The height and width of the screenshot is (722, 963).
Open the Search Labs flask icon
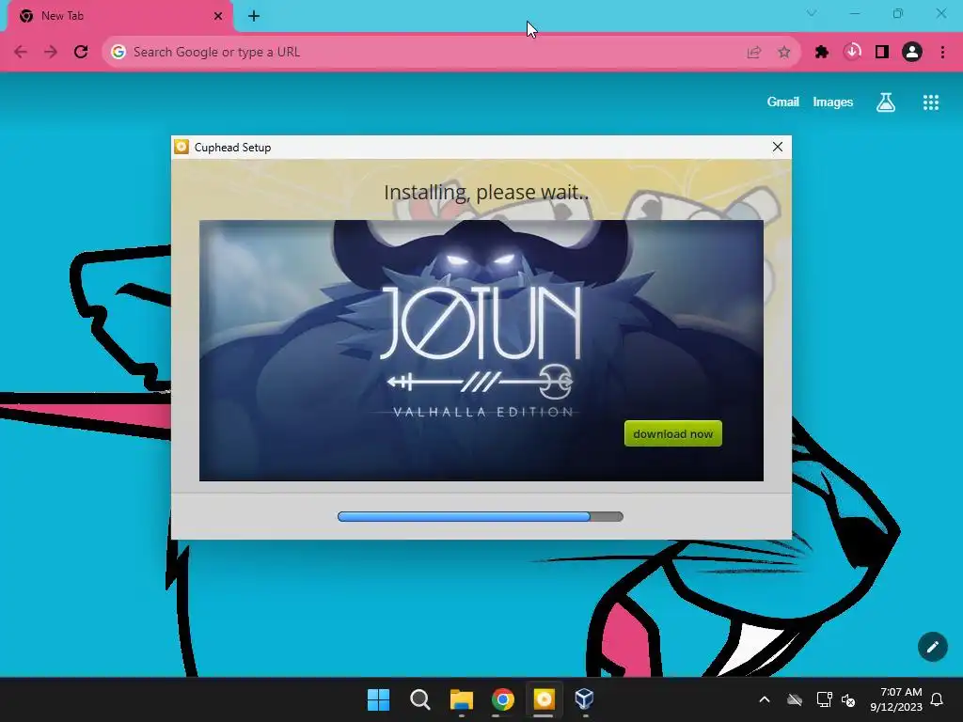coord(886,102)
